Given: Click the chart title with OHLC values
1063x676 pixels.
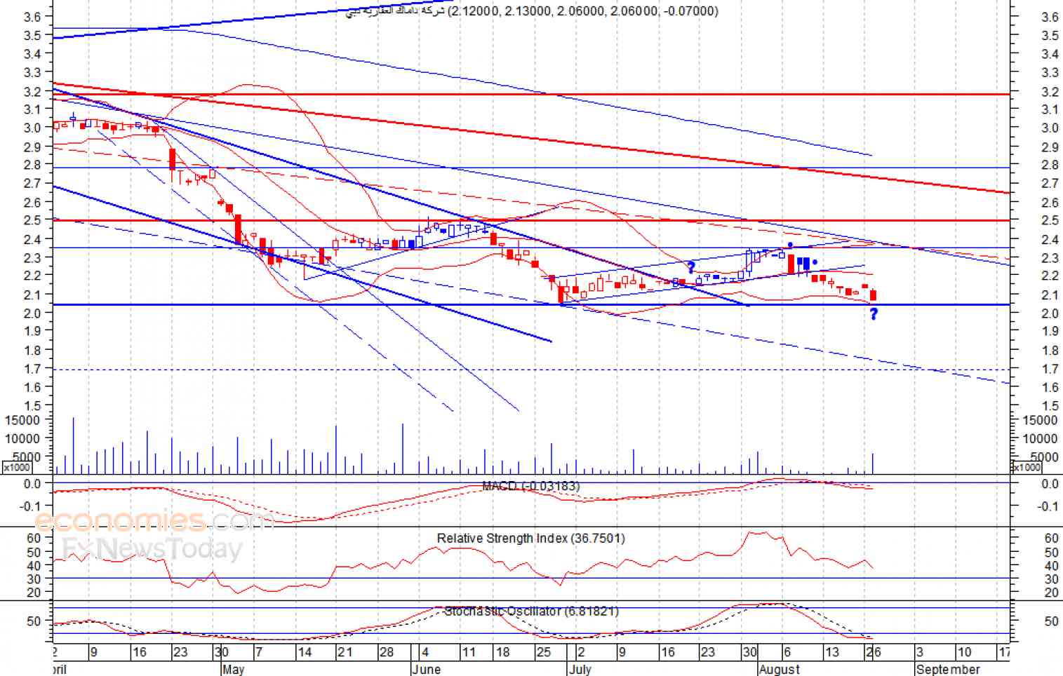Looking at the screenshot, I should 532,11.
